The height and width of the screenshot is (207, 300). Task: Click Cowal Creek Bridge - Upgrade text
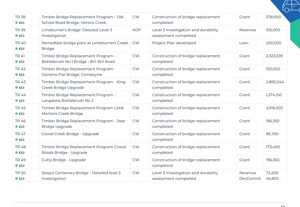70,134
